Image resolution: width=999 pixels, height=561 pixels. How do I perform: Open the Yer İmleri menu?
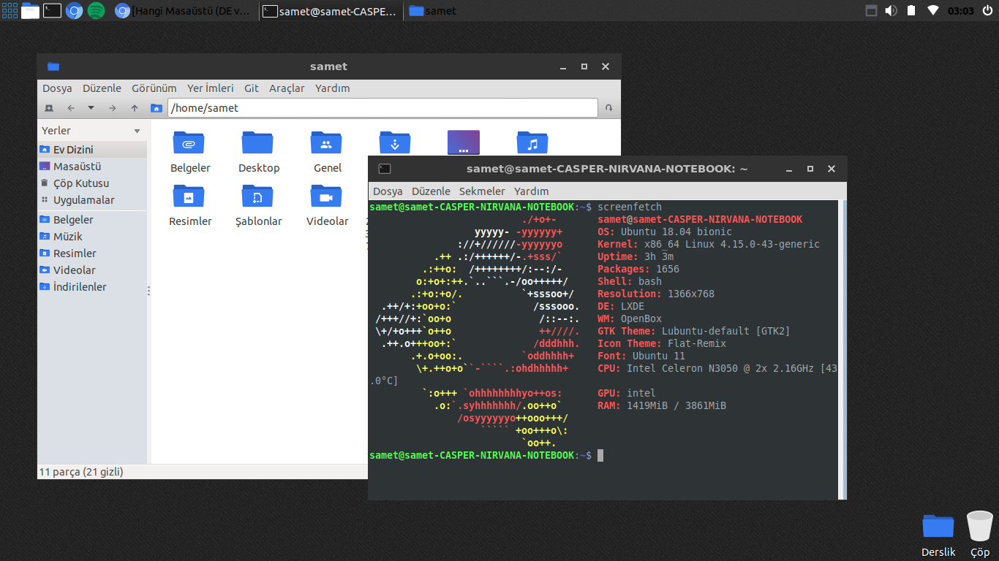211,88
